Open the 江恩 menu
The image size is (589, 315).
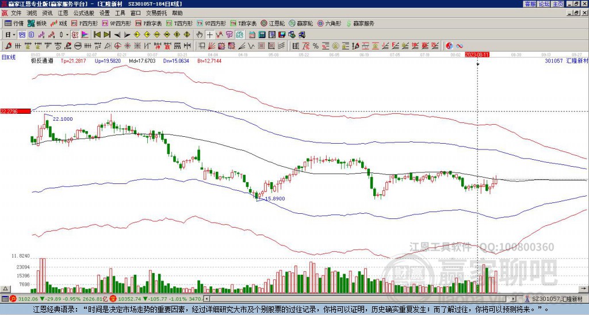click(63, 13)
